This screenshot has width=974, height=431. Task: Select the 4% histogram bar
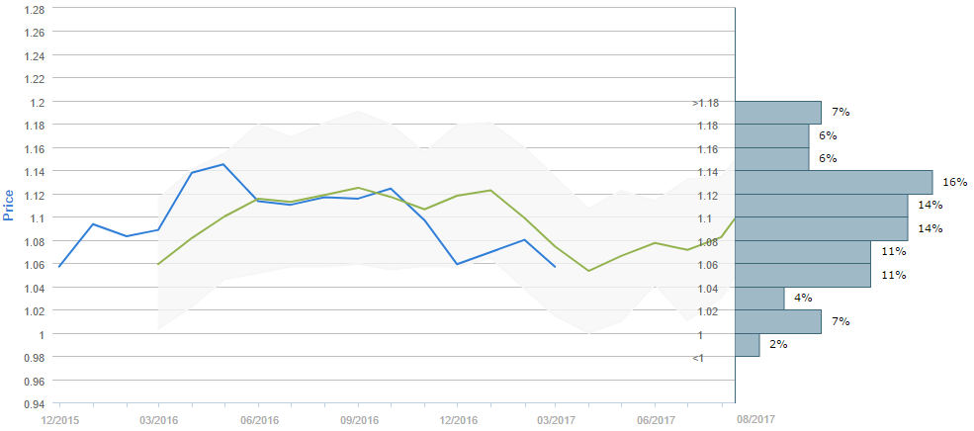pyautogui.click(x=759, y=299)
